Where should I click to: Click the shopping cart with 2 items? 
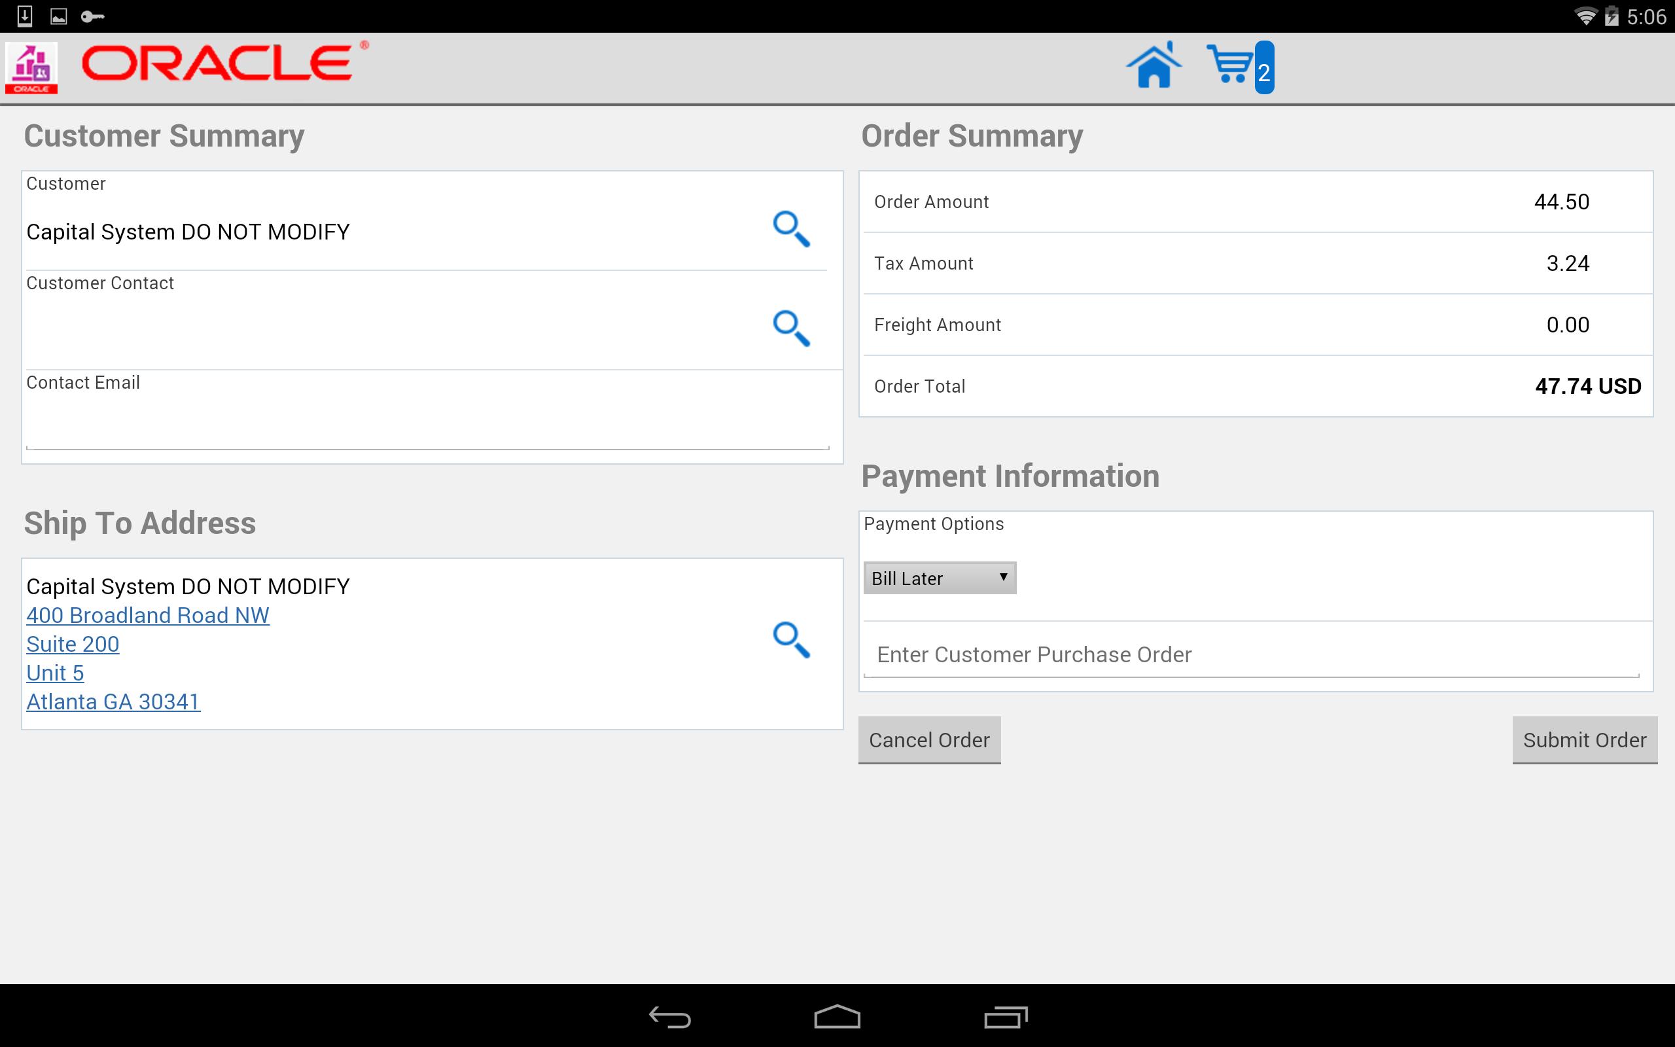(1236, 66)
